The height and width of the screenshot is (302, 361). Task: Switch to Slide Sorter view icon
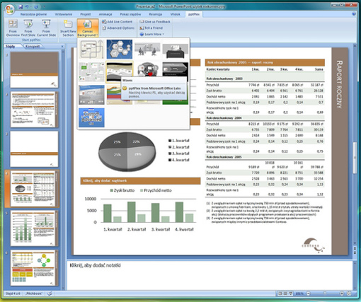click(x=285, y=294)
